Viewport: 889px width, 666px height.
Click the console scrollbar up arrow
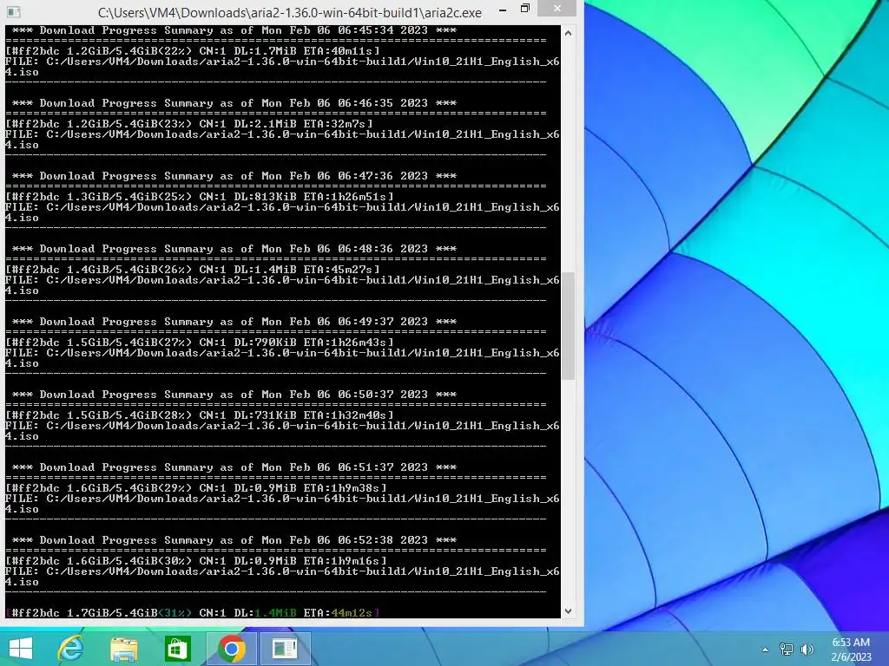568,34
